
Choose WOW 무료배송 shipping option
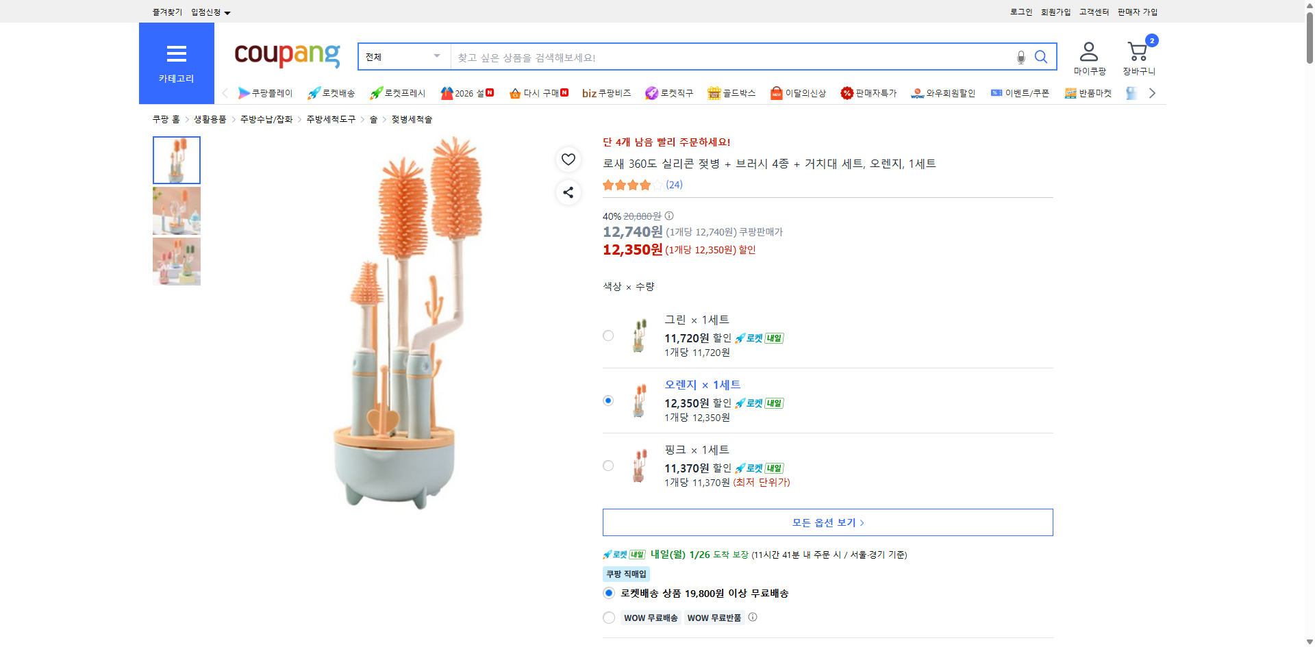(608, 617)
